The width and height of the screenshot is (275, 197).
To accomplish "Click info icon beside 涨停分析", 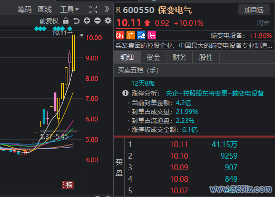I will pyautogui.click(x=125, y=93).
